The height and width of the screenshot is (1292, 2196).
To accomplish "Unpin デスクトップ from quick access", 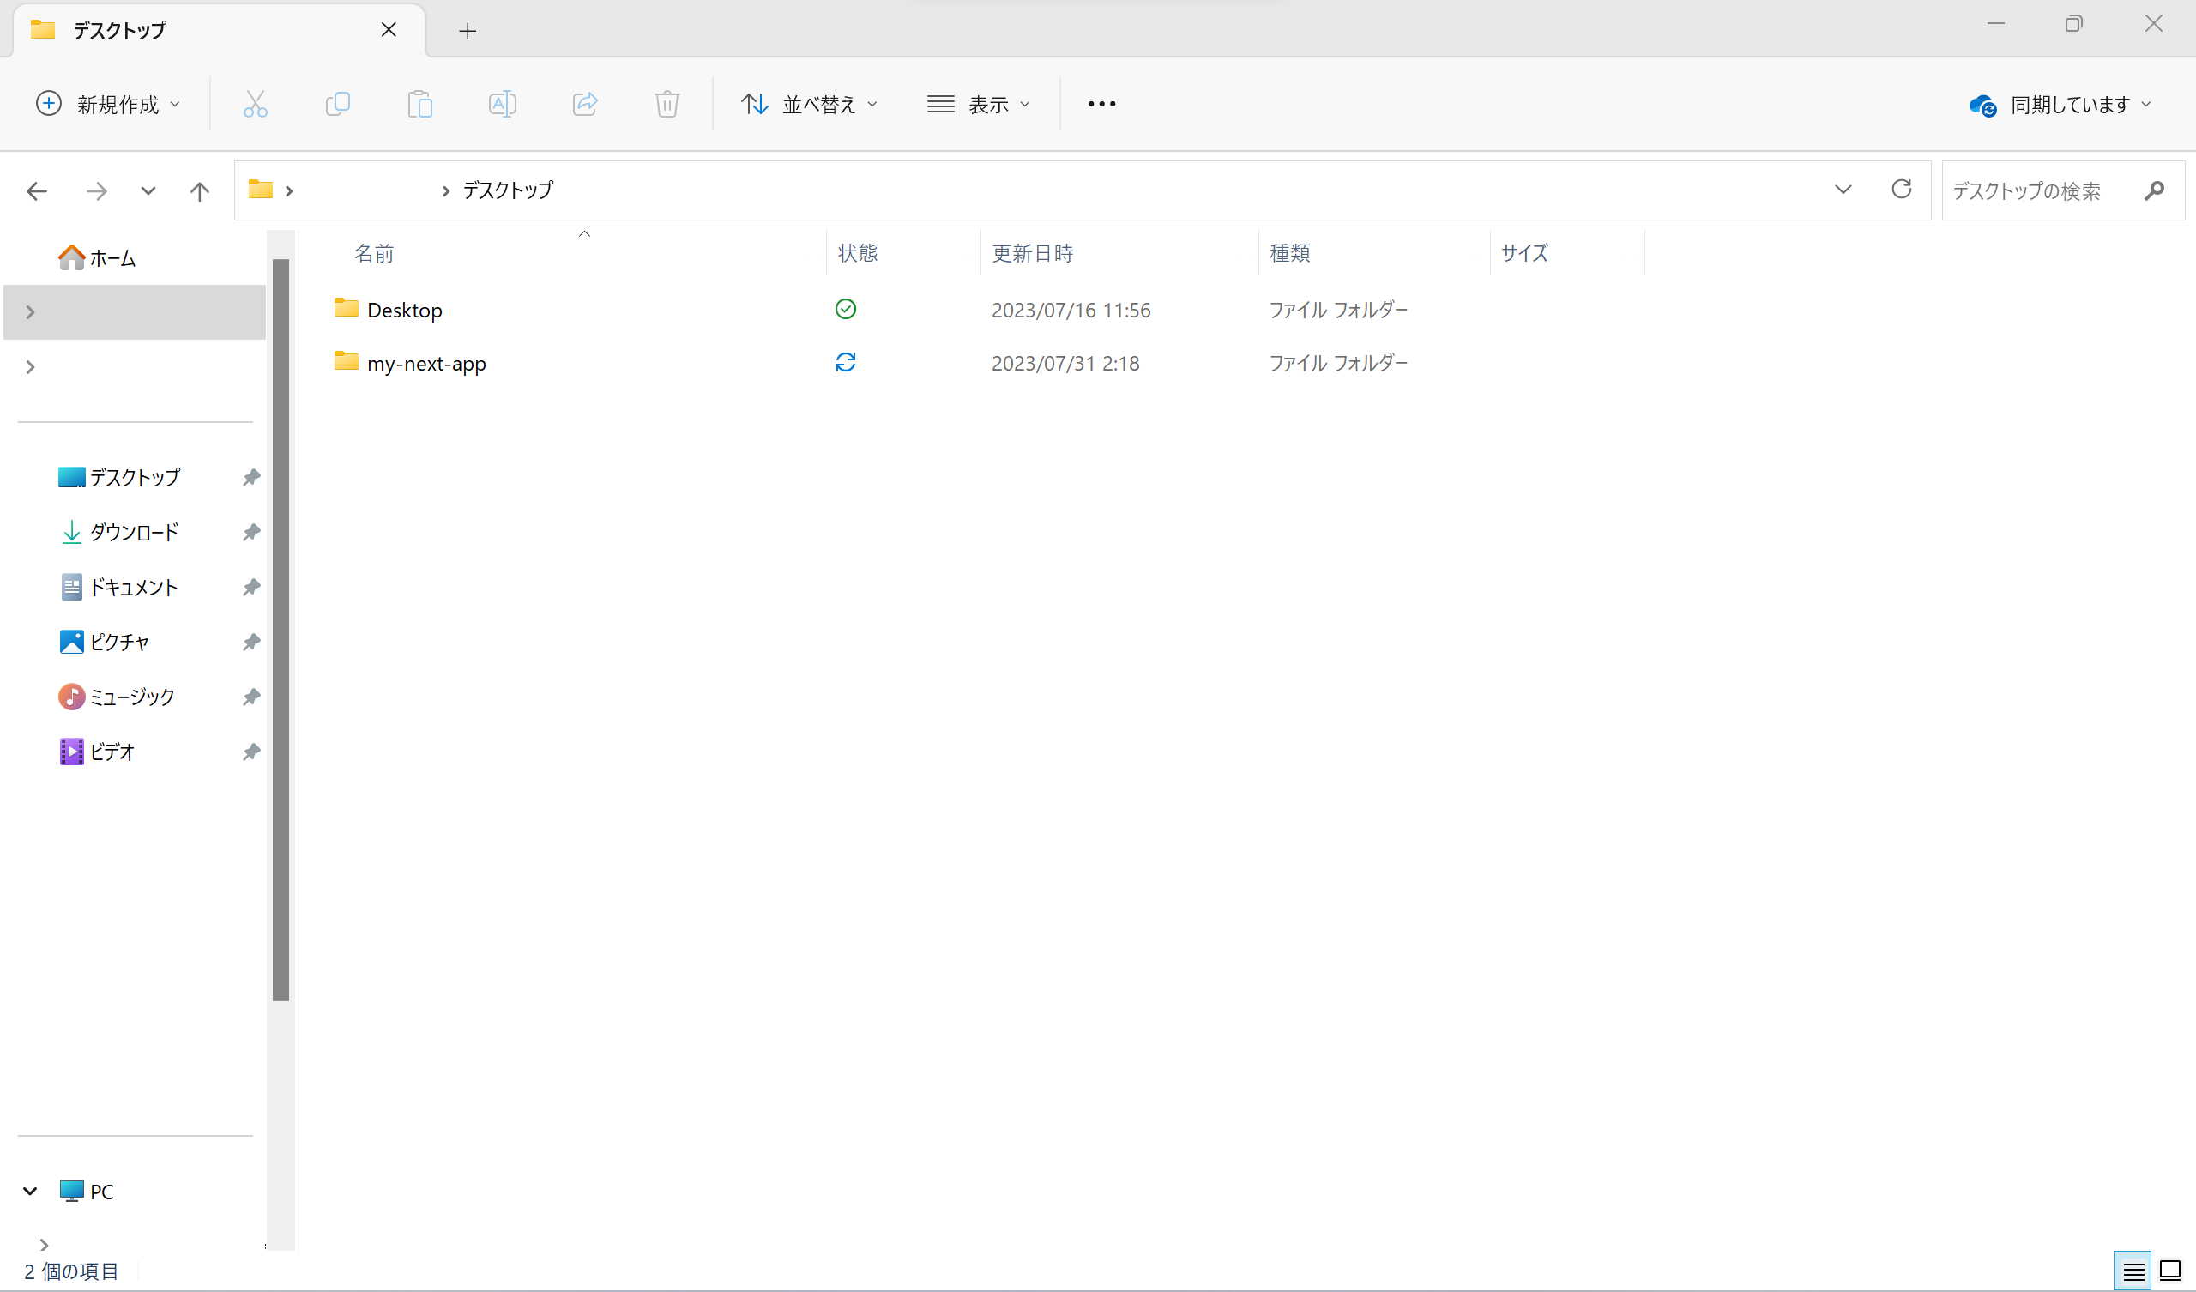I will pos(251,477).
